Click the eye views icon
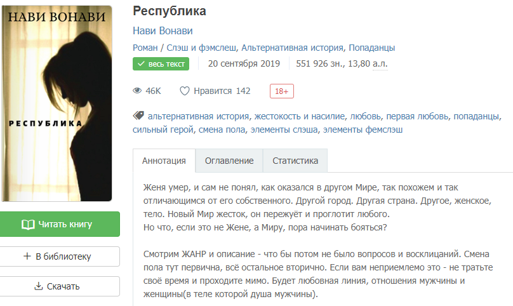The height and width of the screenshot is (306, 513). [137, 91]
